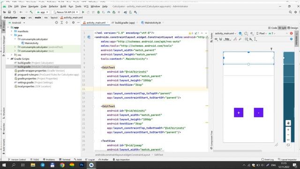Image resolution: width=300 pixels, height=169 pixels.
Task: Hide the Project panel with minus icon
Action: [78, 23]
